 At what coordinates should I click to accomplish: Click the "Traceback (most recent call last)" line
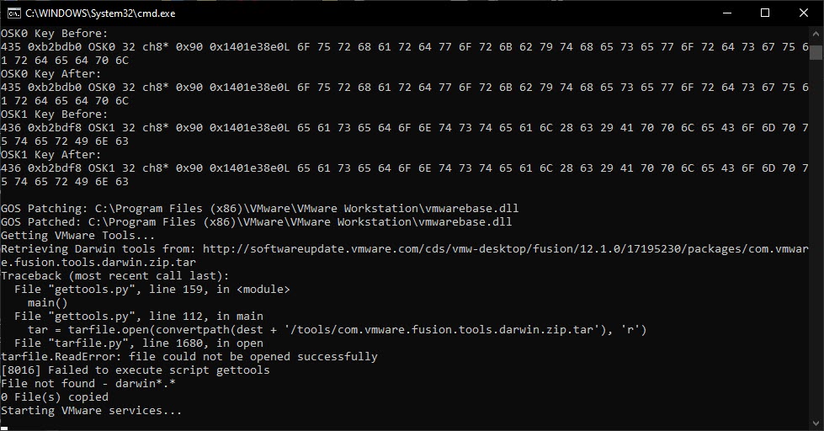(x=114, y=275)
